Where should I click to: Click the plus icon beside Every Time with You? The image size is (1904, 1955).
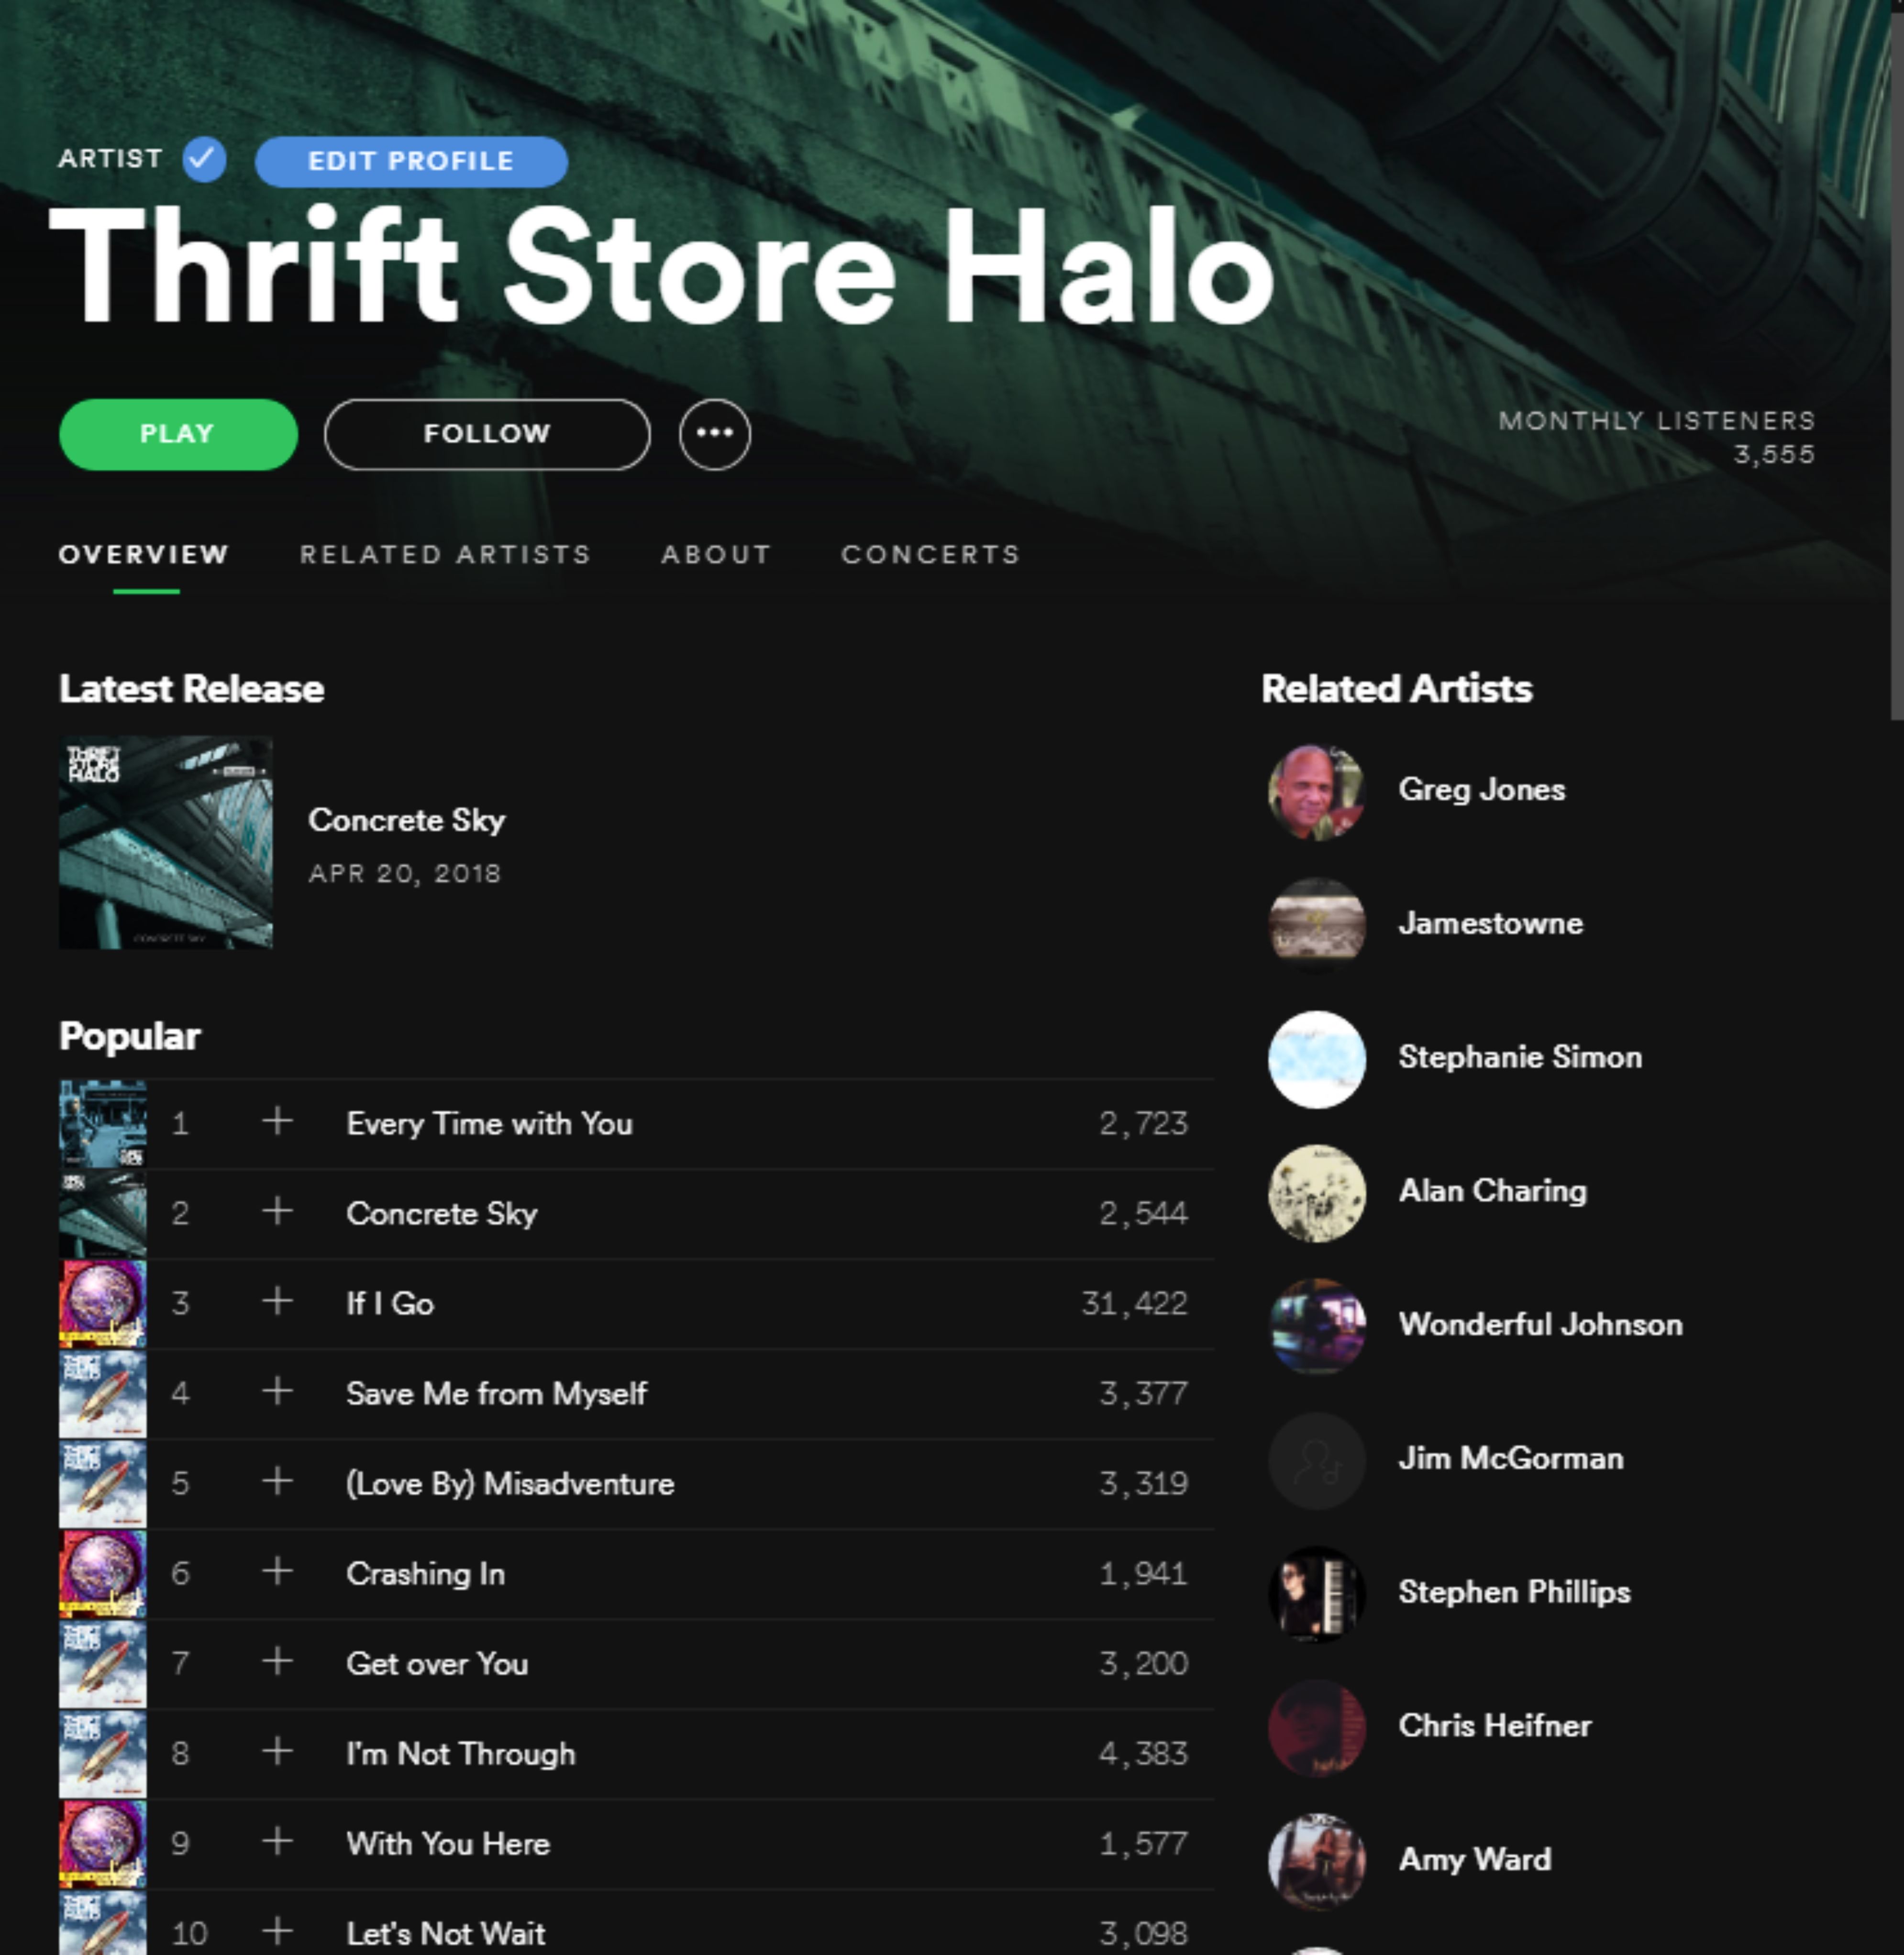coord(277,1121)
